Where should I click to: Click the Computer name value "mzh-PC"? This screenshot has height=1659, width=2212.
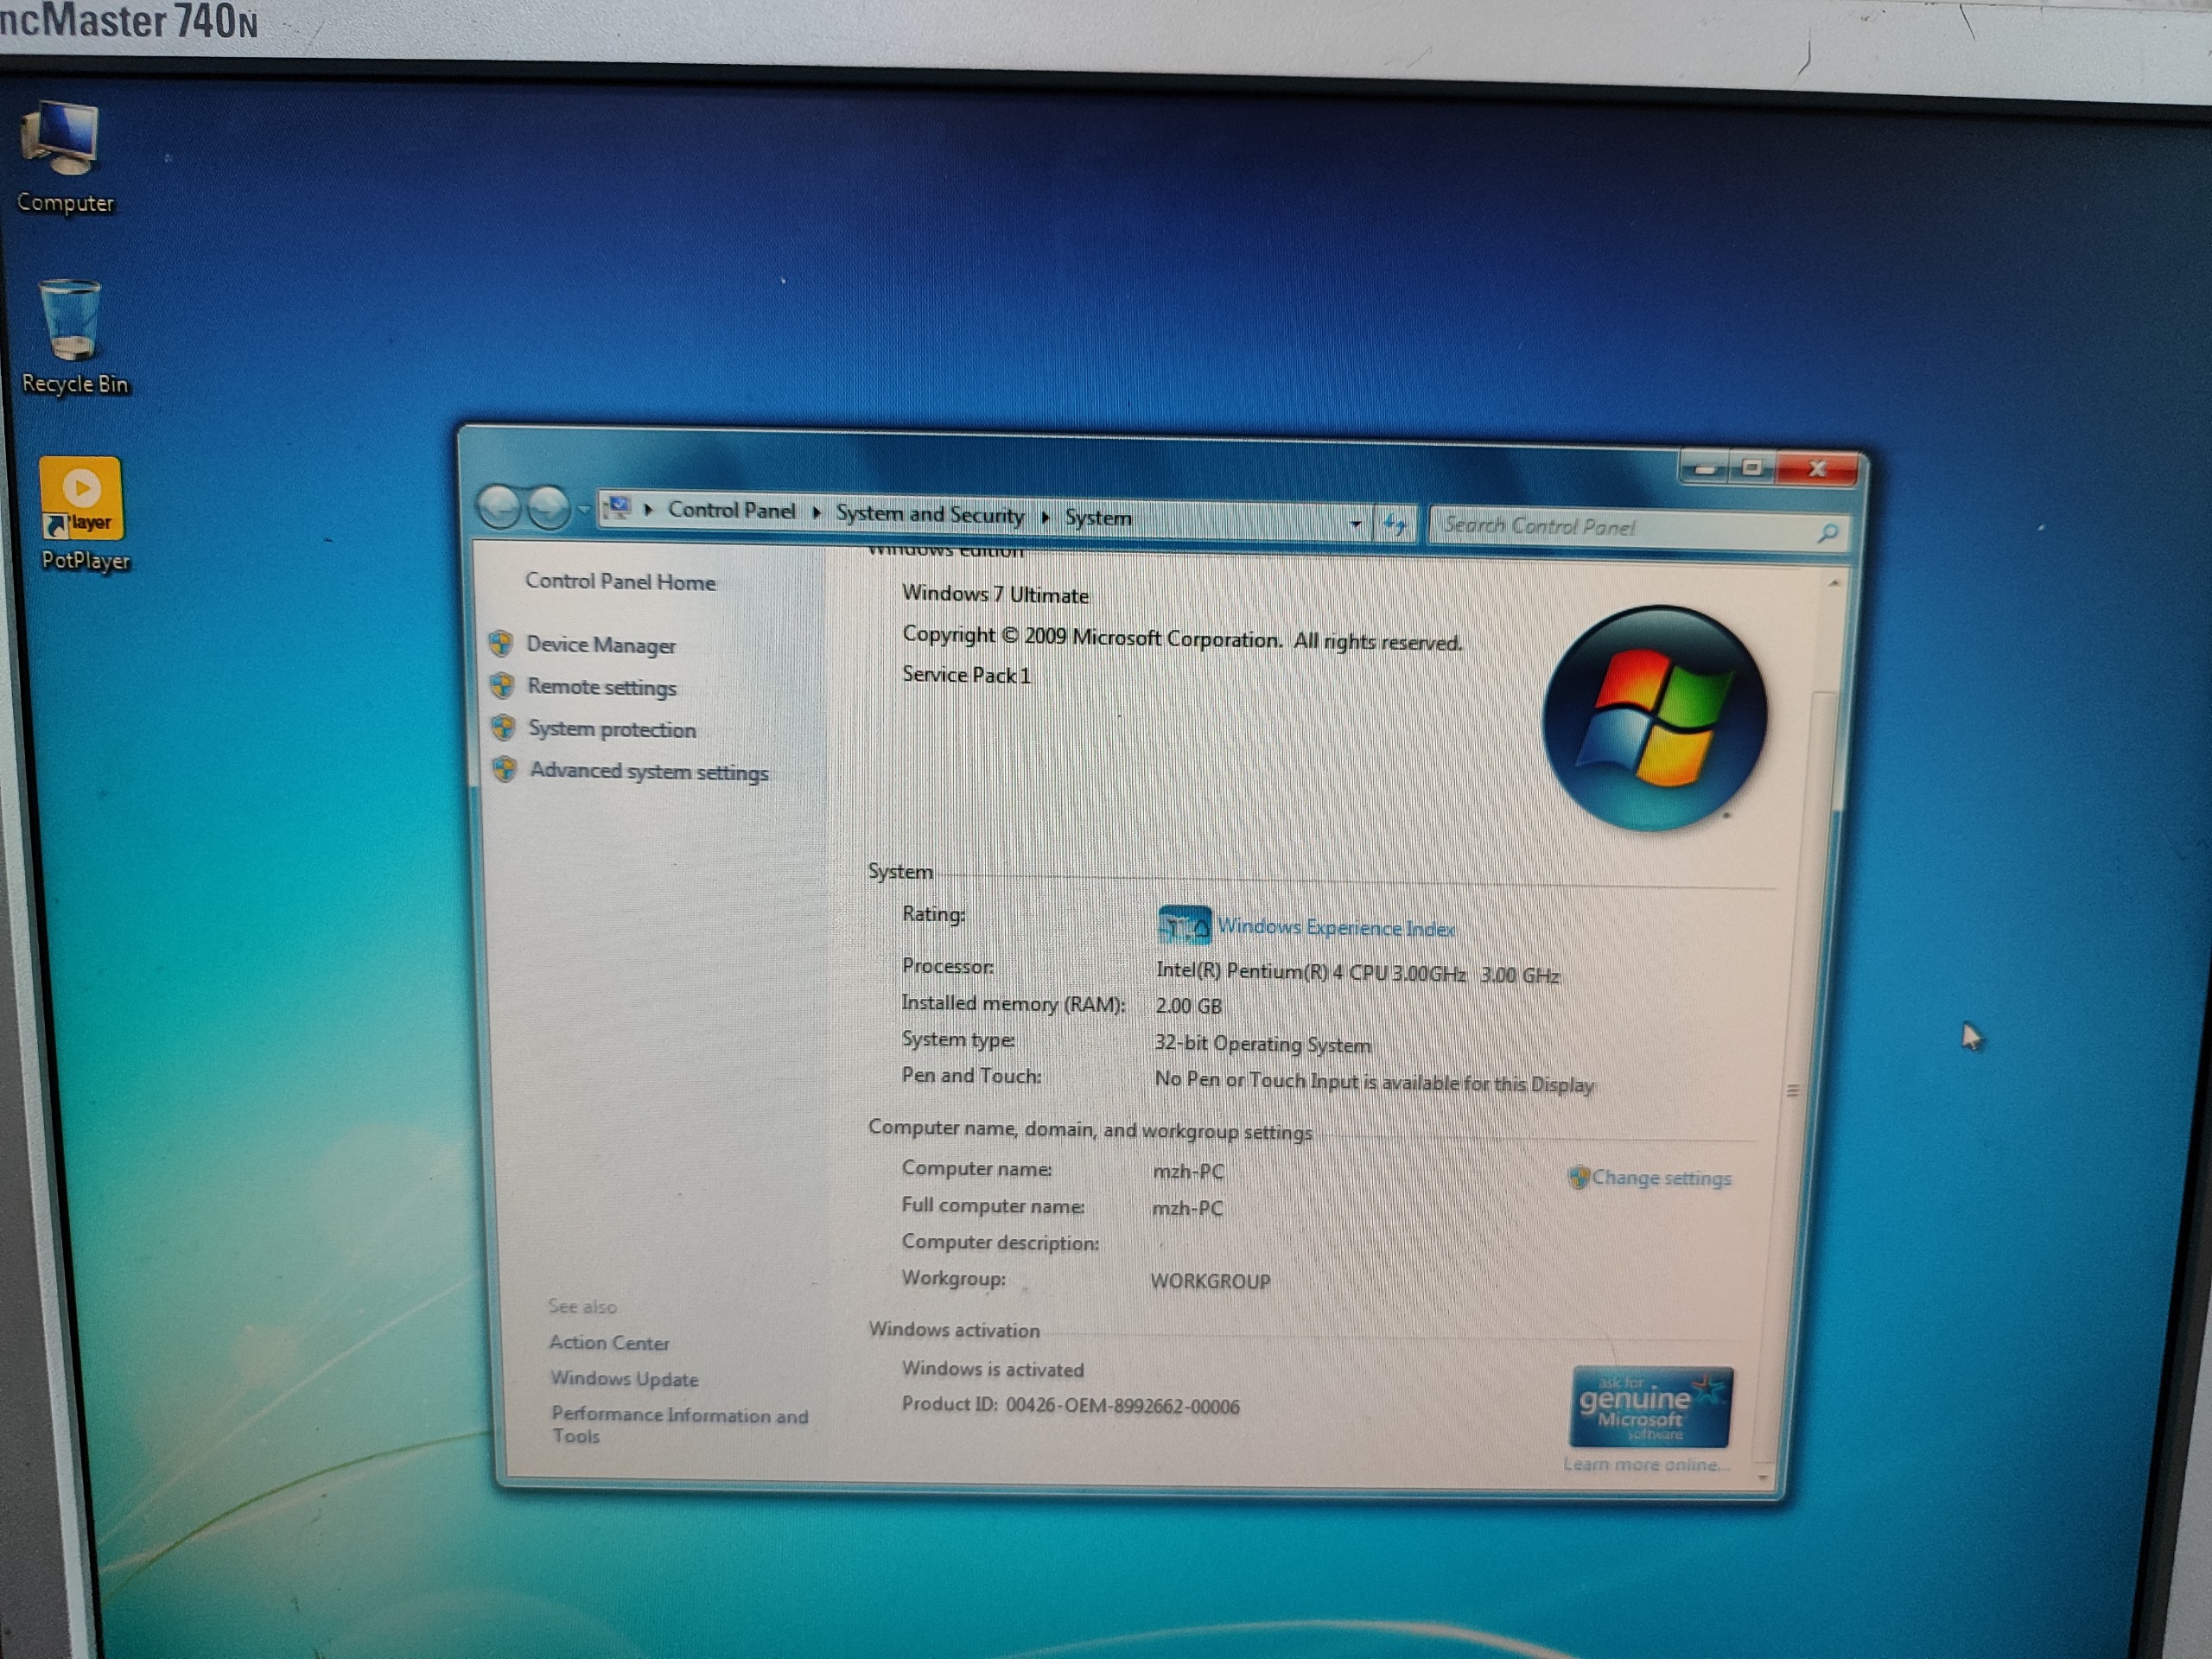[1188, 1171]
